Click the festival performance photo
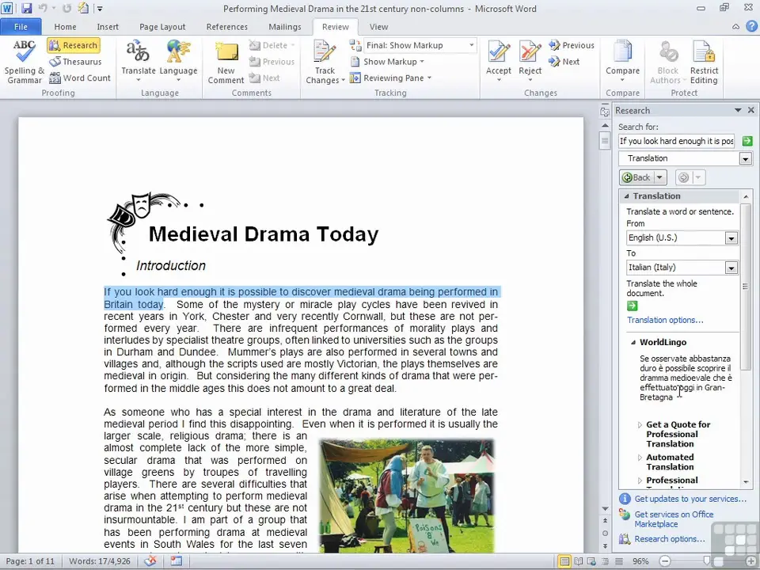Image resolution: width=760 pixels, height=570 pixels. tap(407, 496)
